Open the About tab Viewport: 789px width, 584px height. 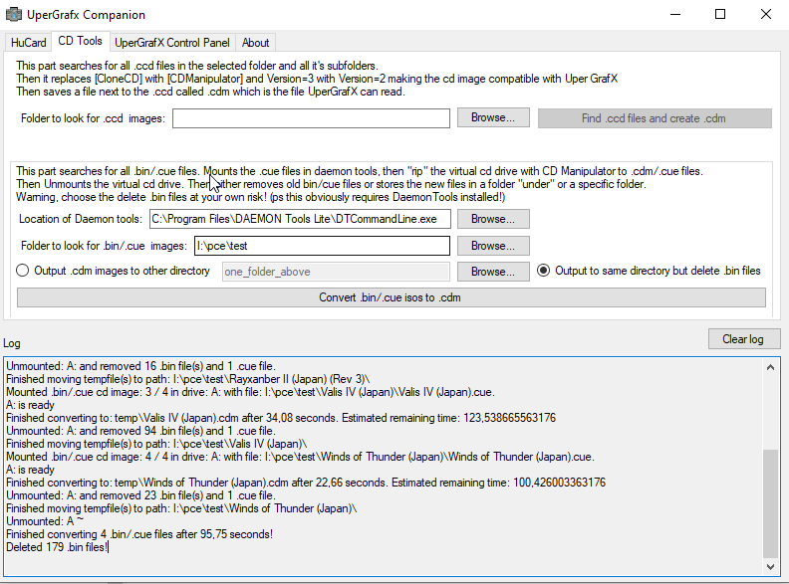[256, 43]
